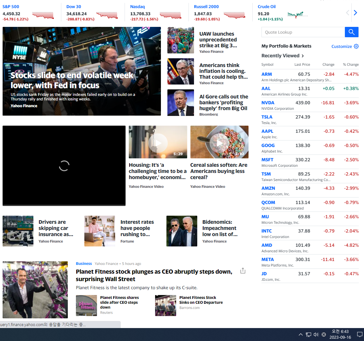Open the Al Gore bankers article

tap(224, 102)
